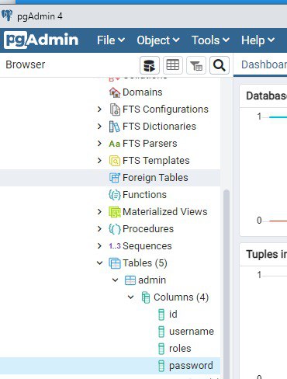Expand the FTS Configurations node

(99, 110)
